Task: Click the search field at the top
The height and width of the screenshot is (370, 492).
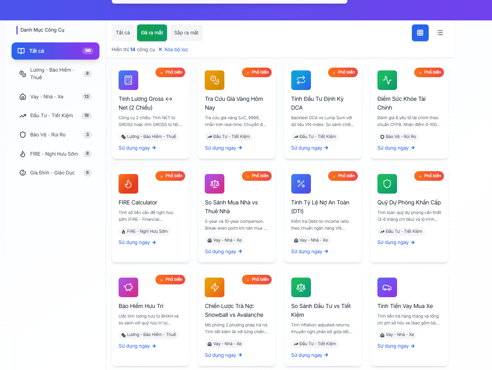Action: click(229, 1)
